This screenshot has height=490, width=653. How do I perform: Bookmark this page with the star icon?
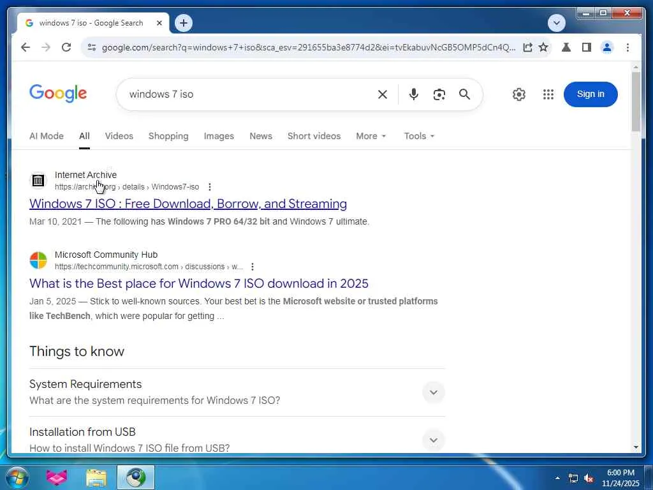(543, 47)
